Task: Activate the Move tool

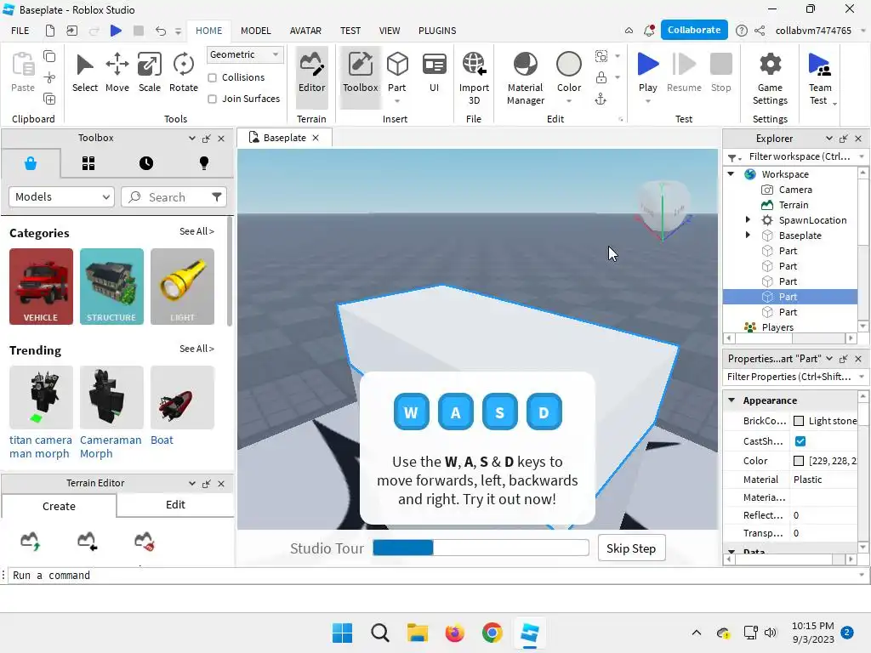Action: click(x=117, y=73)
